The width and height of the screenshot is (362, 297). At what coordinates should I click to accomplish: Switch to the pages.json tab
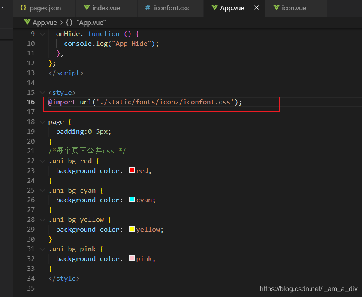coord(44,8)
